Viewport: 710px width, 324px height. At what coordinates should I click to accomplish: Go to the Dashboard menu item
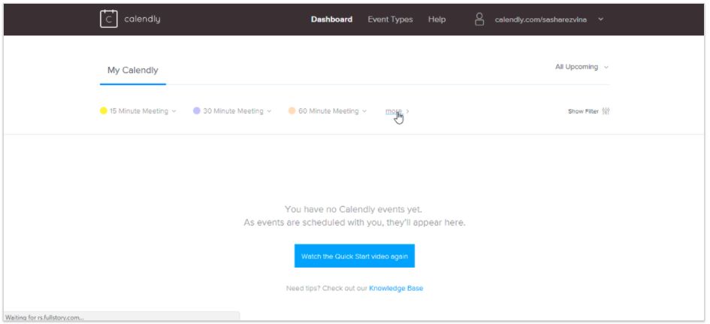tap(331, 20)
